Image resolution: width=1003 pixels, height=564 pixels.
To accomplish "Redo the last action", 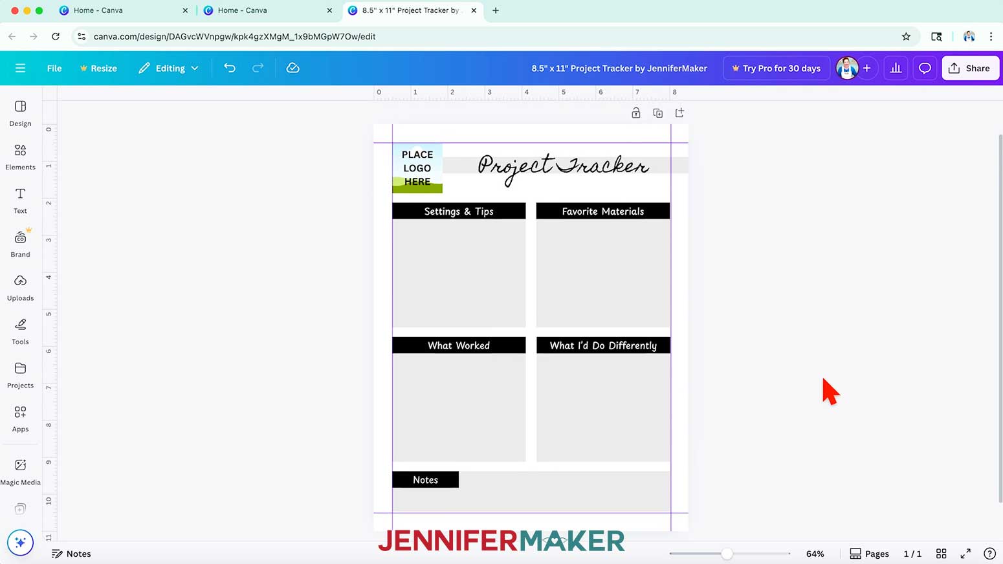I will pos(258,68).
